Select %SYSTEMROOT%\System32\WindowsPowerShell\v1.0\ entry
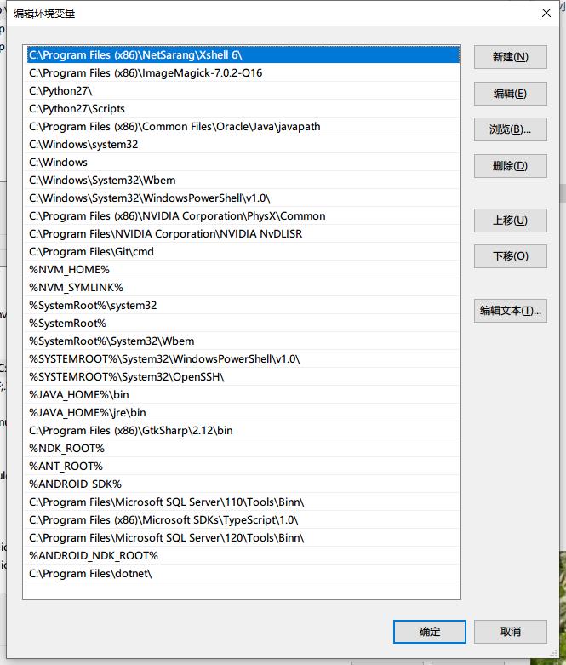This screenshot has height=665, width=566. [x=243, y=358]
